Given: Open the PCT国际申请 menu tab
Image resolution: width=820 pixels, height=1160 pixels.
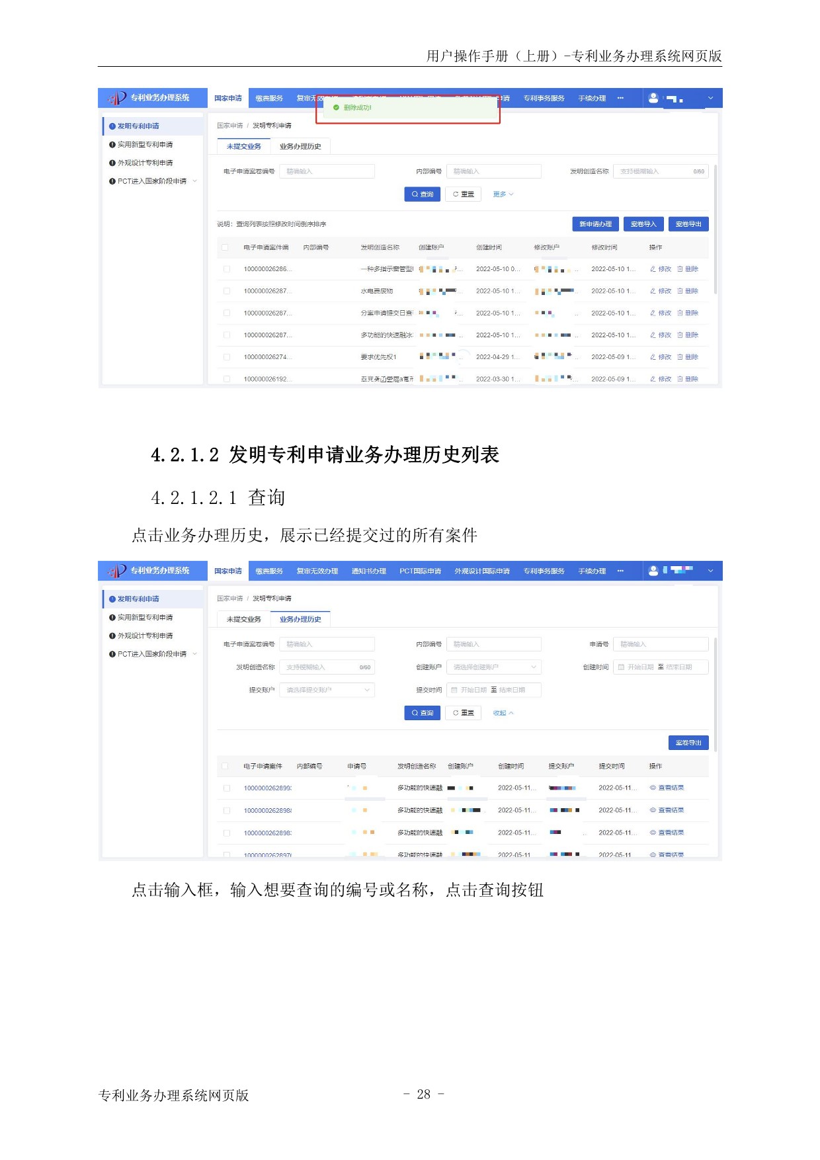Looking at the screenshot, I should click(420, 571).
